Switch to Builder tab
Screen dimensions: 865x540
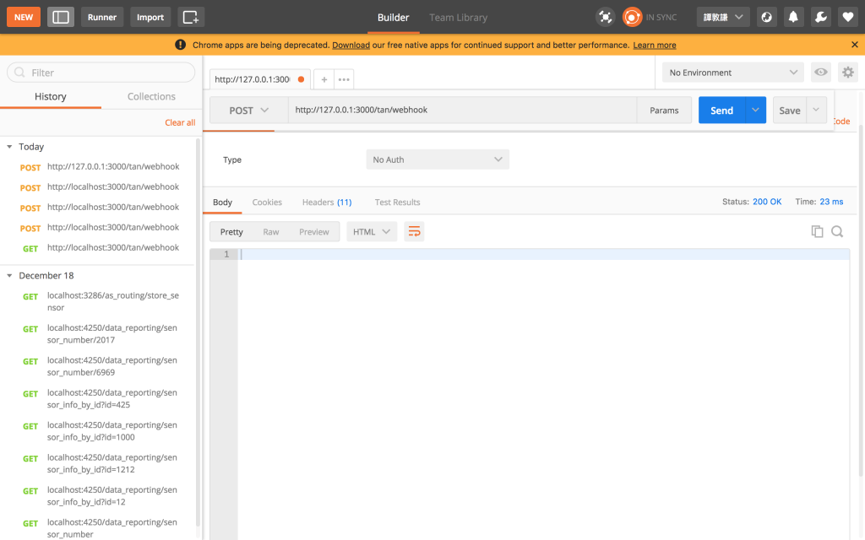click(x=394, y=17)
